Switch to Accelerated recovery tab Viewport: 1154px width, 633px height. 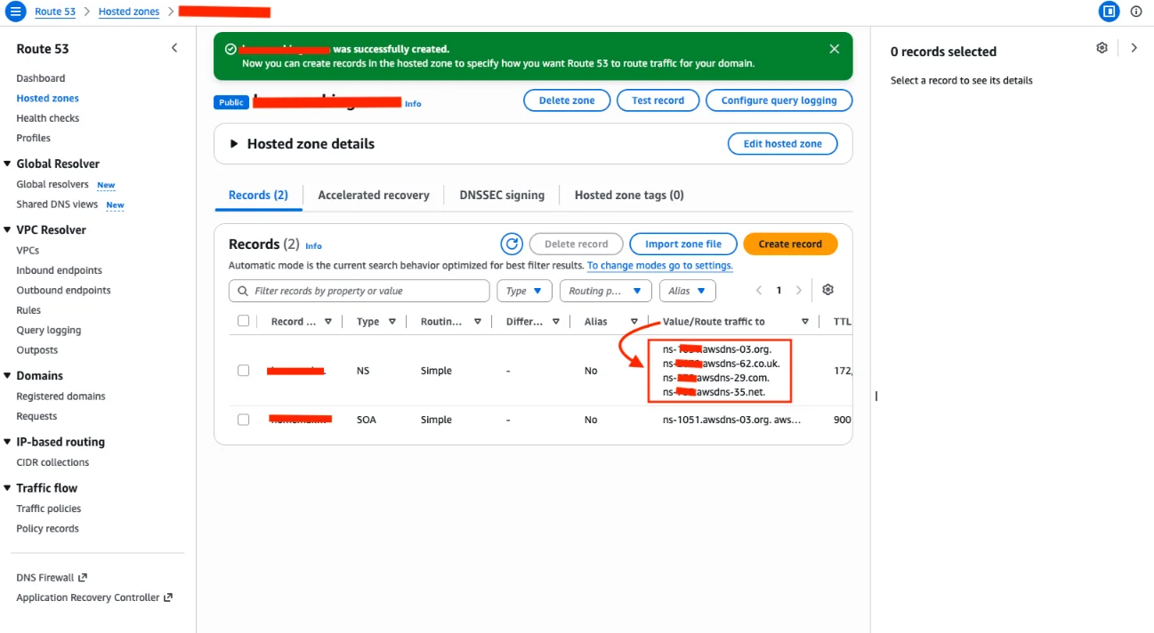(x=374, y=195)
